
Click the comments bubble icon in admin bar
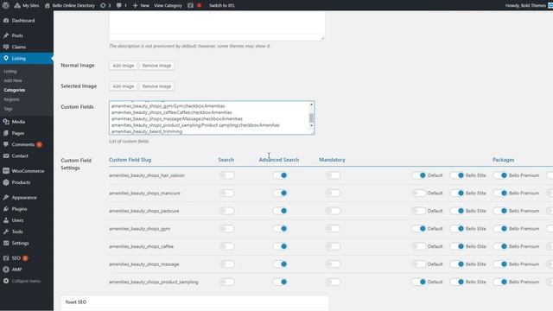121,5
